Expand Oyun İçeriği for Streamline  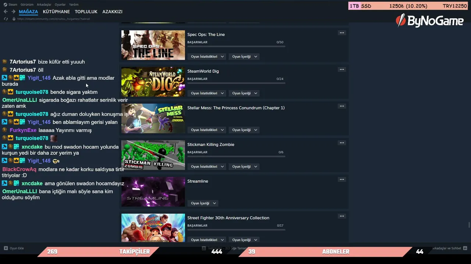(x=203, y=203)
